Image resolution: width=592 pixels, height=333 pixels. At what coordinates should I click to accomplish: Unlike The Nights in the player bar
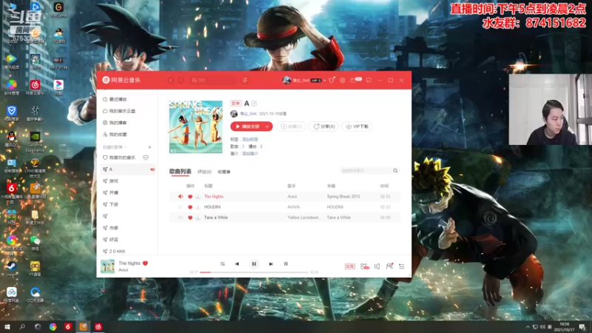[x=145, y=263]
